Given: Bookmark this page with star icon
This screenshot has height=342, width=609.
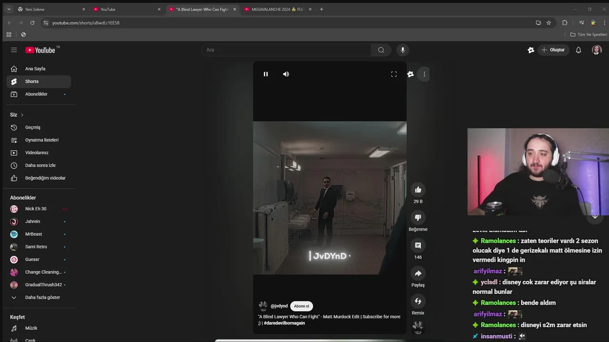Looking at the screenshot, I should (x=549, y=23).
